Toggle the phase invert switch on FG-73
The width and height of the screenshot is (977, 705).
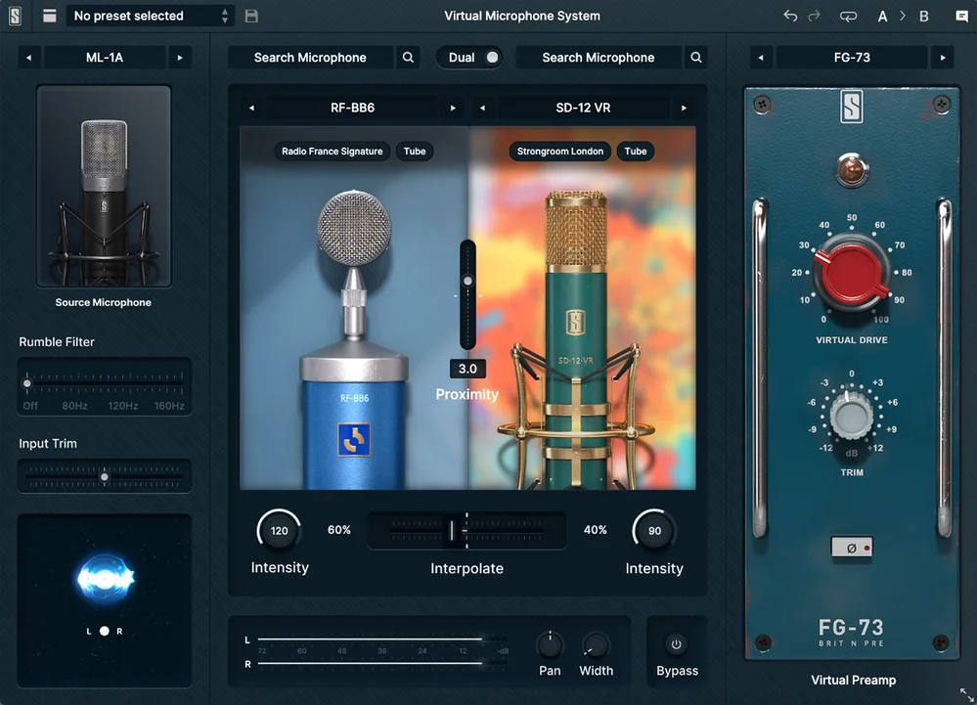[851, 549]
